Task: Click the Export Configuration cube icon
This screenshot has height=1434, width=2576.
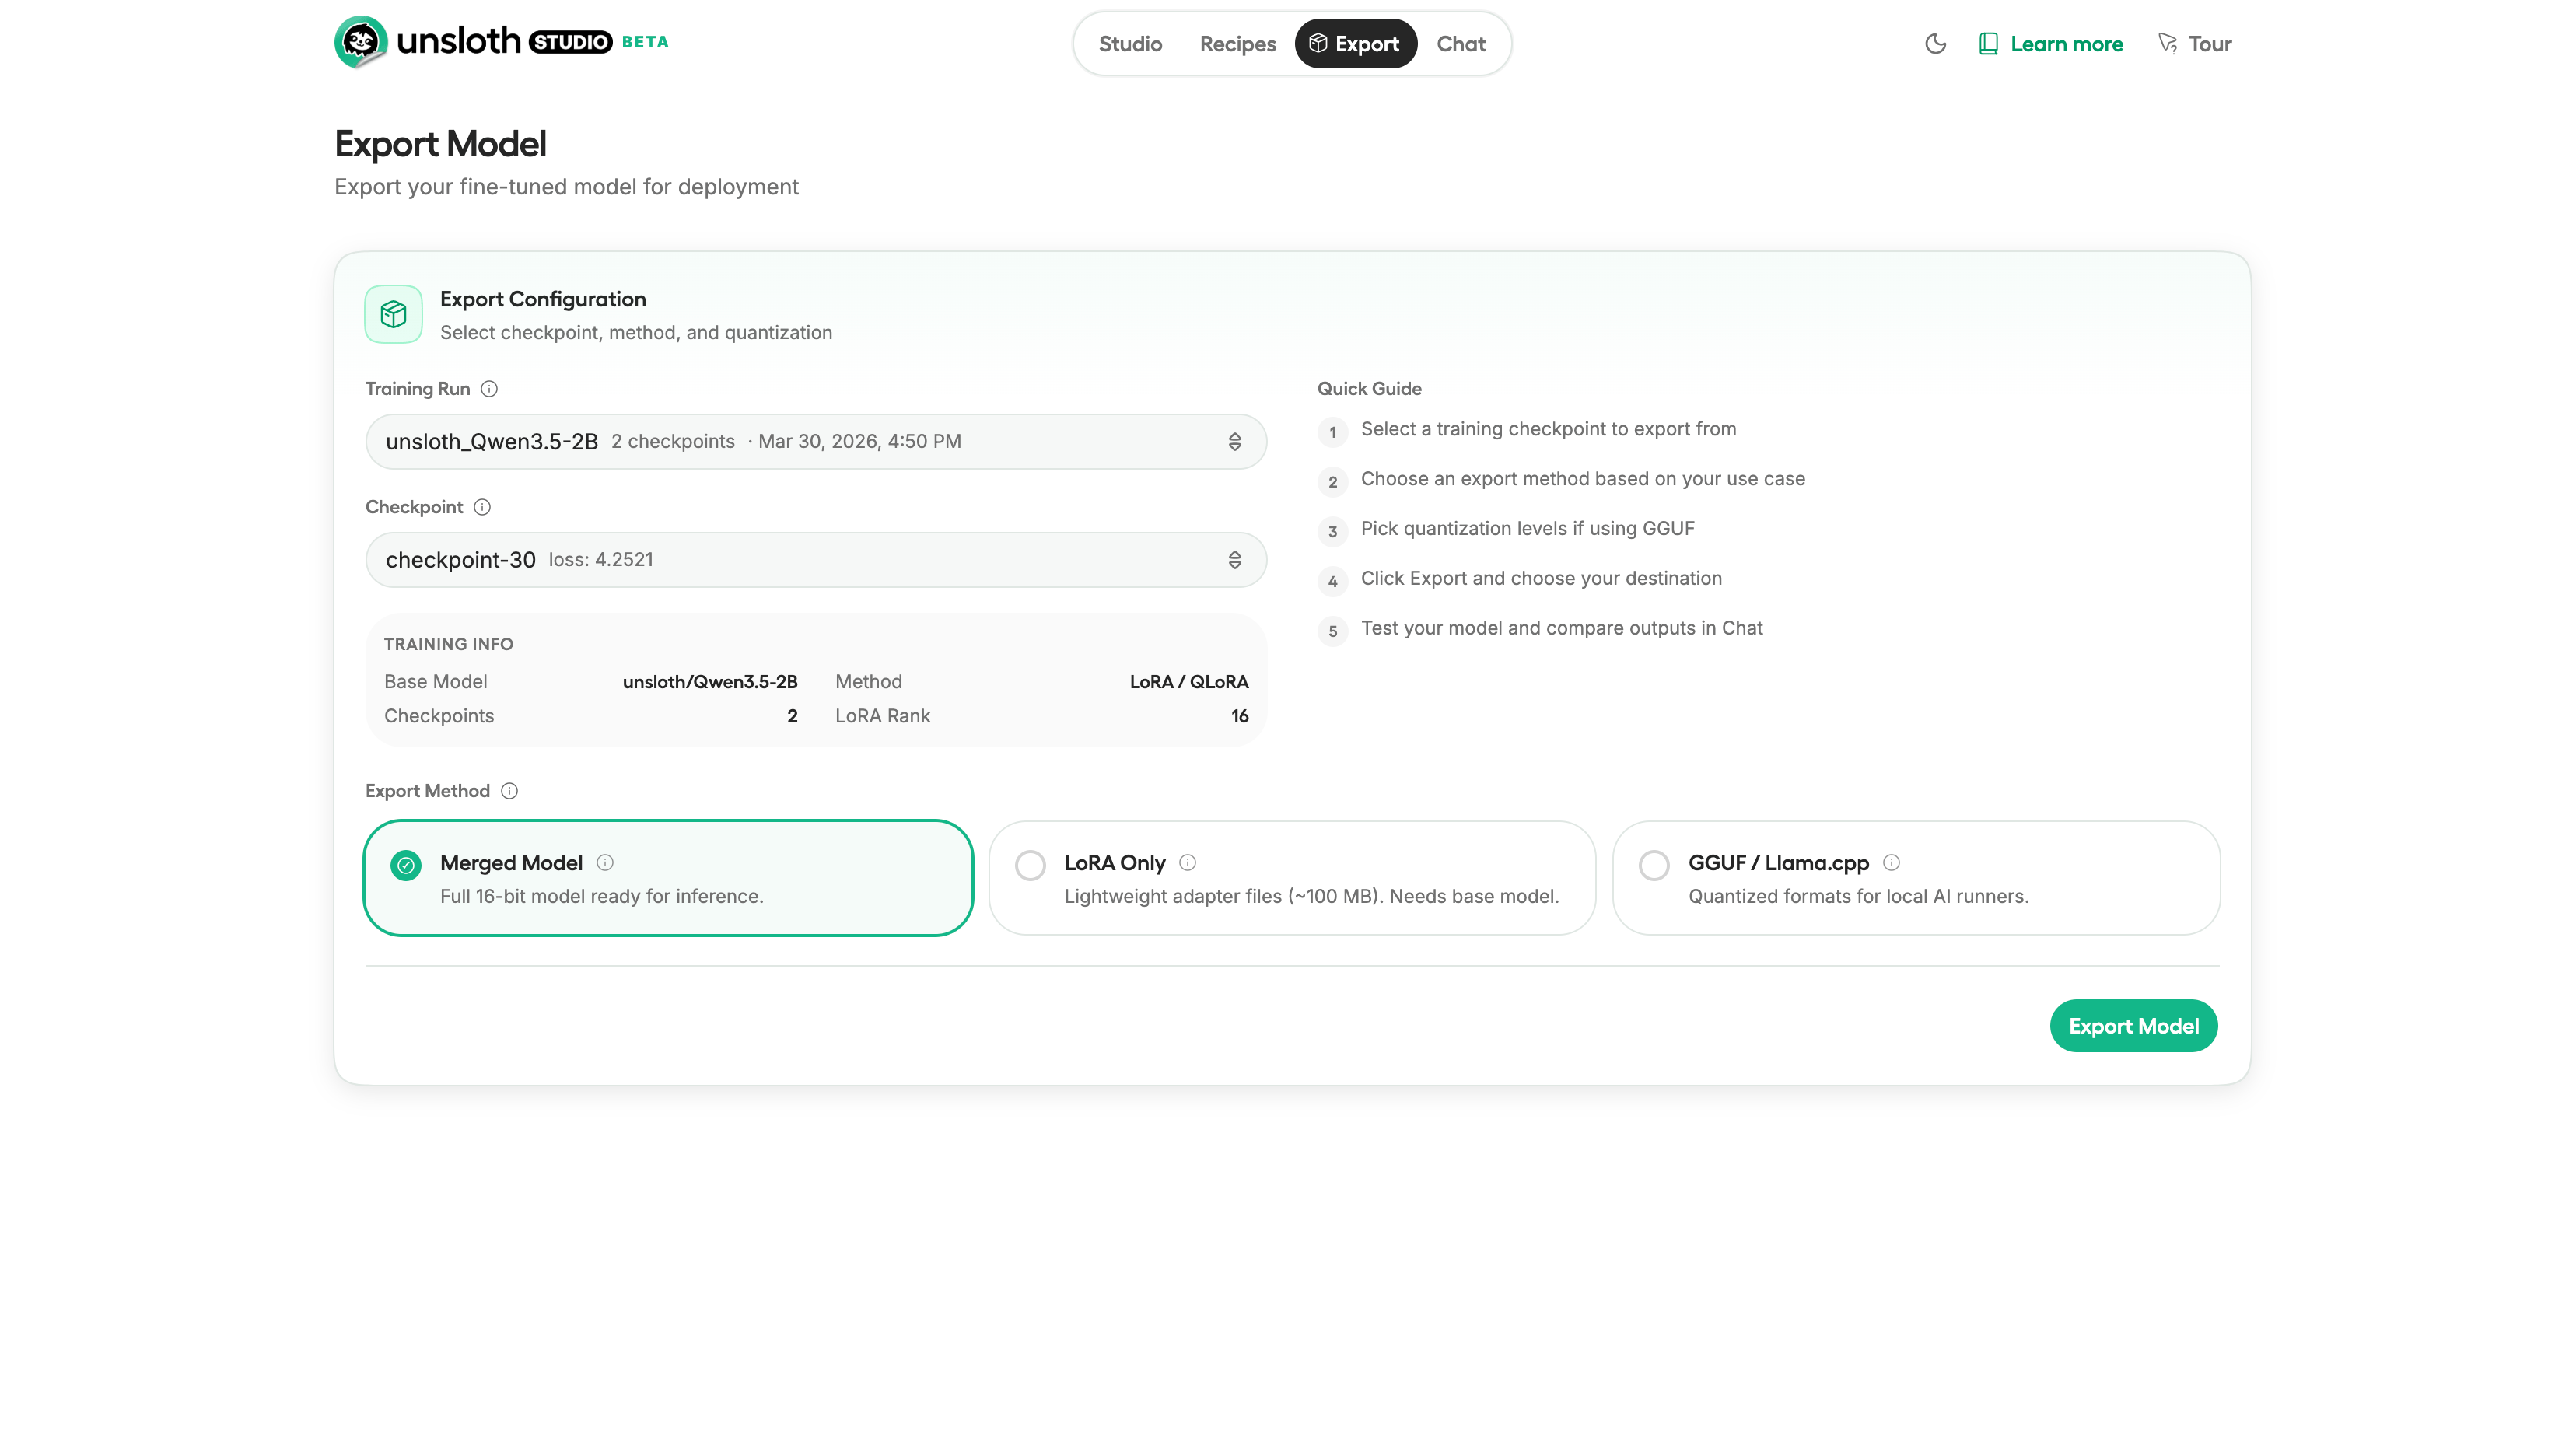Action: click(x=394, y=314)
